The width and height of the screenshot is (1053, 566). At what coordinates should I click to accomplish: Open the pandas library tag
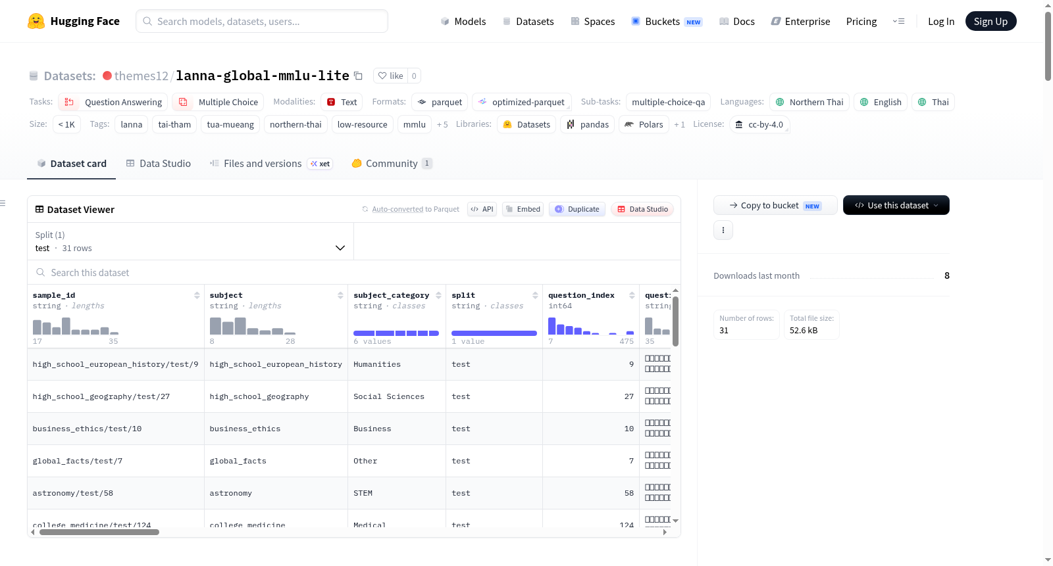(588, 124)
